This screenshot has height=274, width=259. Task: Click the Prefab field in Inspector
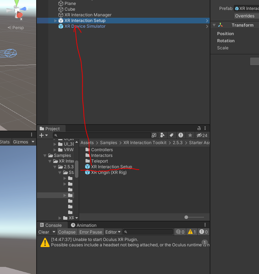(247, 9)
